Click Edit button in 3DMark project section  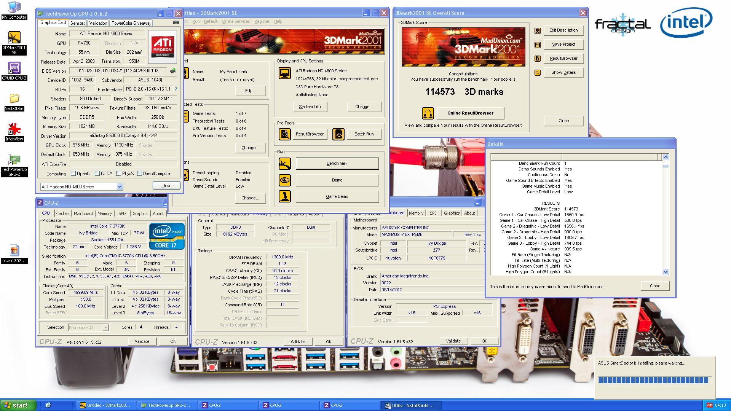click(250, 91)
